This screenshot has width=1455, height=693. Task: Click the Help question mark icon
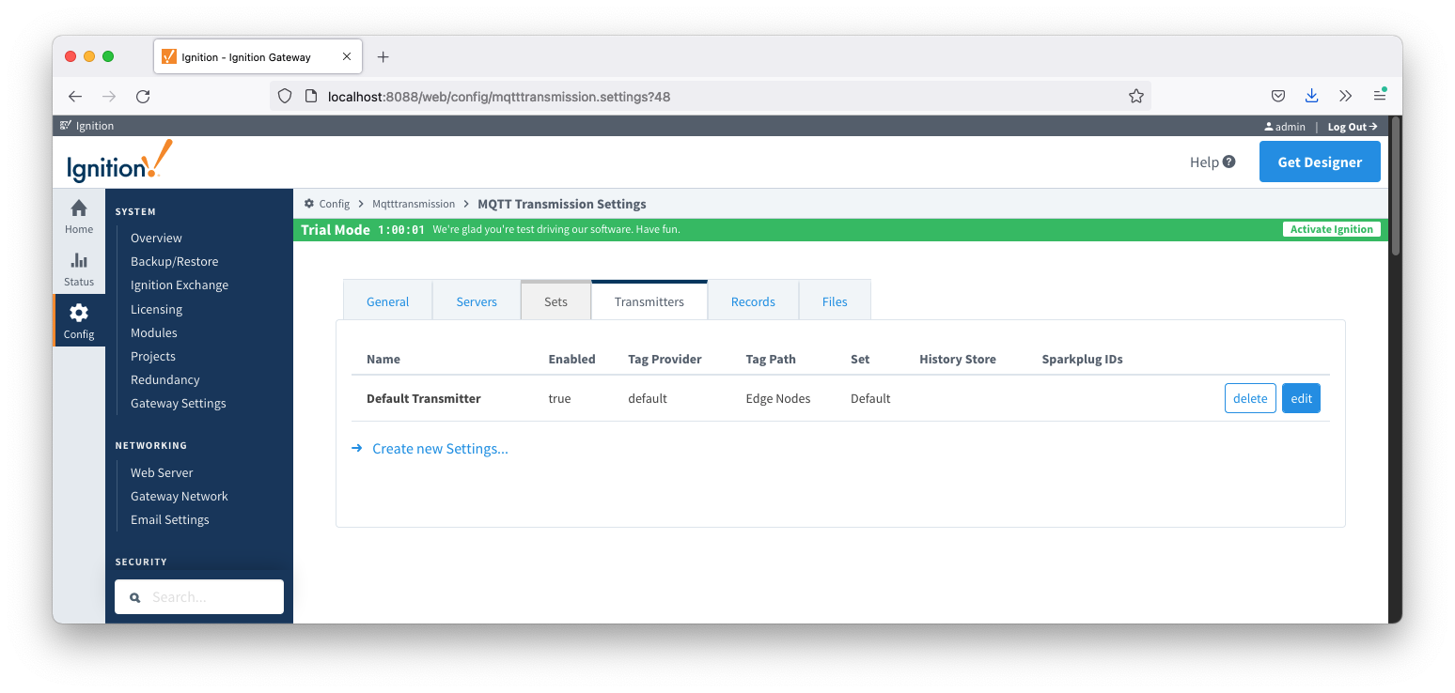[1229, 162]
